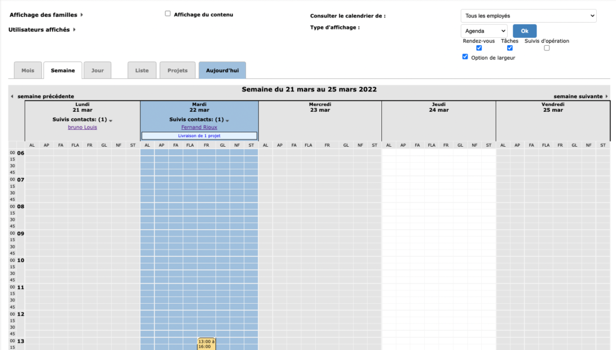The width and height of the screenshot is (616, 350).
Task: Open the Agenda display type dropdown
Action: (x=484, y=31)
